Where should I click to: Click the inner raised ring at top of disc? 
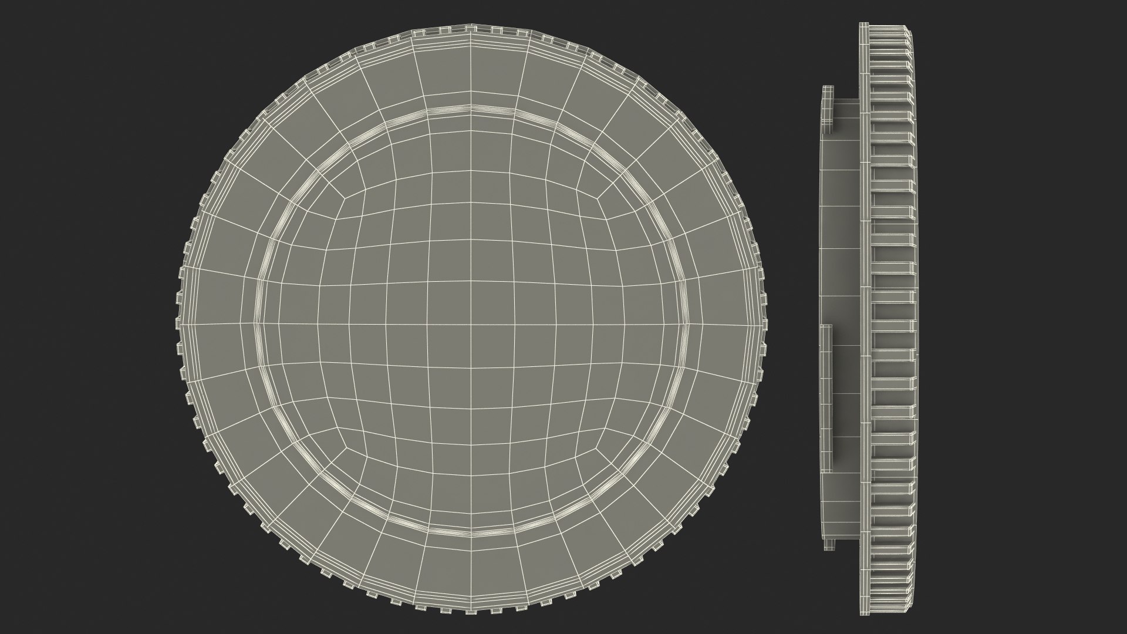(x=471, y=109)
